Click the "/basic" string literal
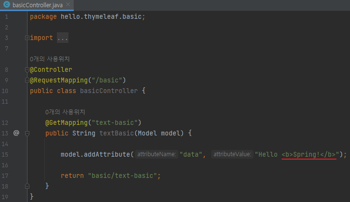The height and width of the screenshot is (202, 350). [107, 80]
